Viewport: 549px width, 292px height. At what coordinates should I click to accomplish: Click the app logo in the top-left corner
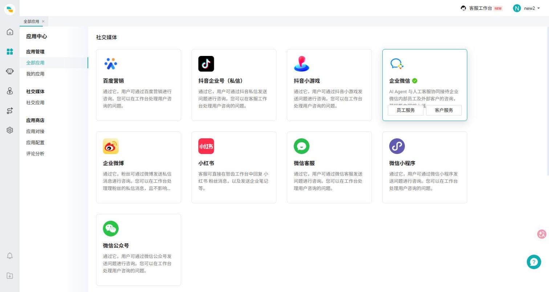(x=10, y=9)
